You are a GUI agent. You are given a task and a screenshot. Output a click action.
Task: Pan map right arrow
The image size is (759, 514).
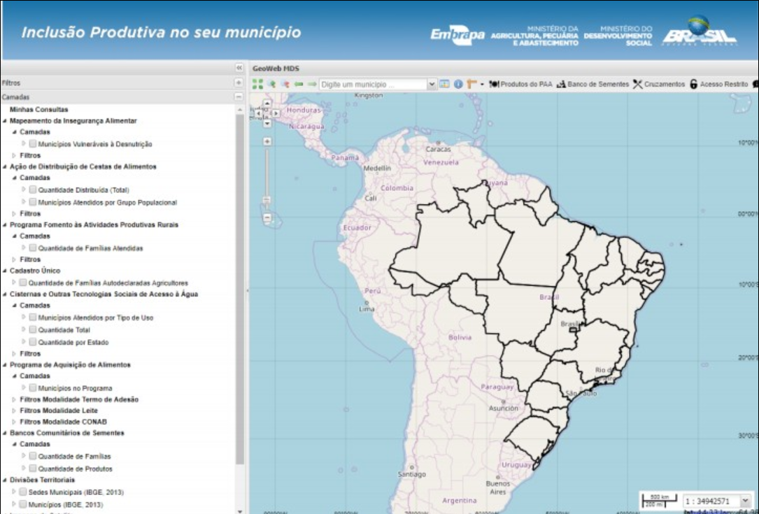click(276, 113)
